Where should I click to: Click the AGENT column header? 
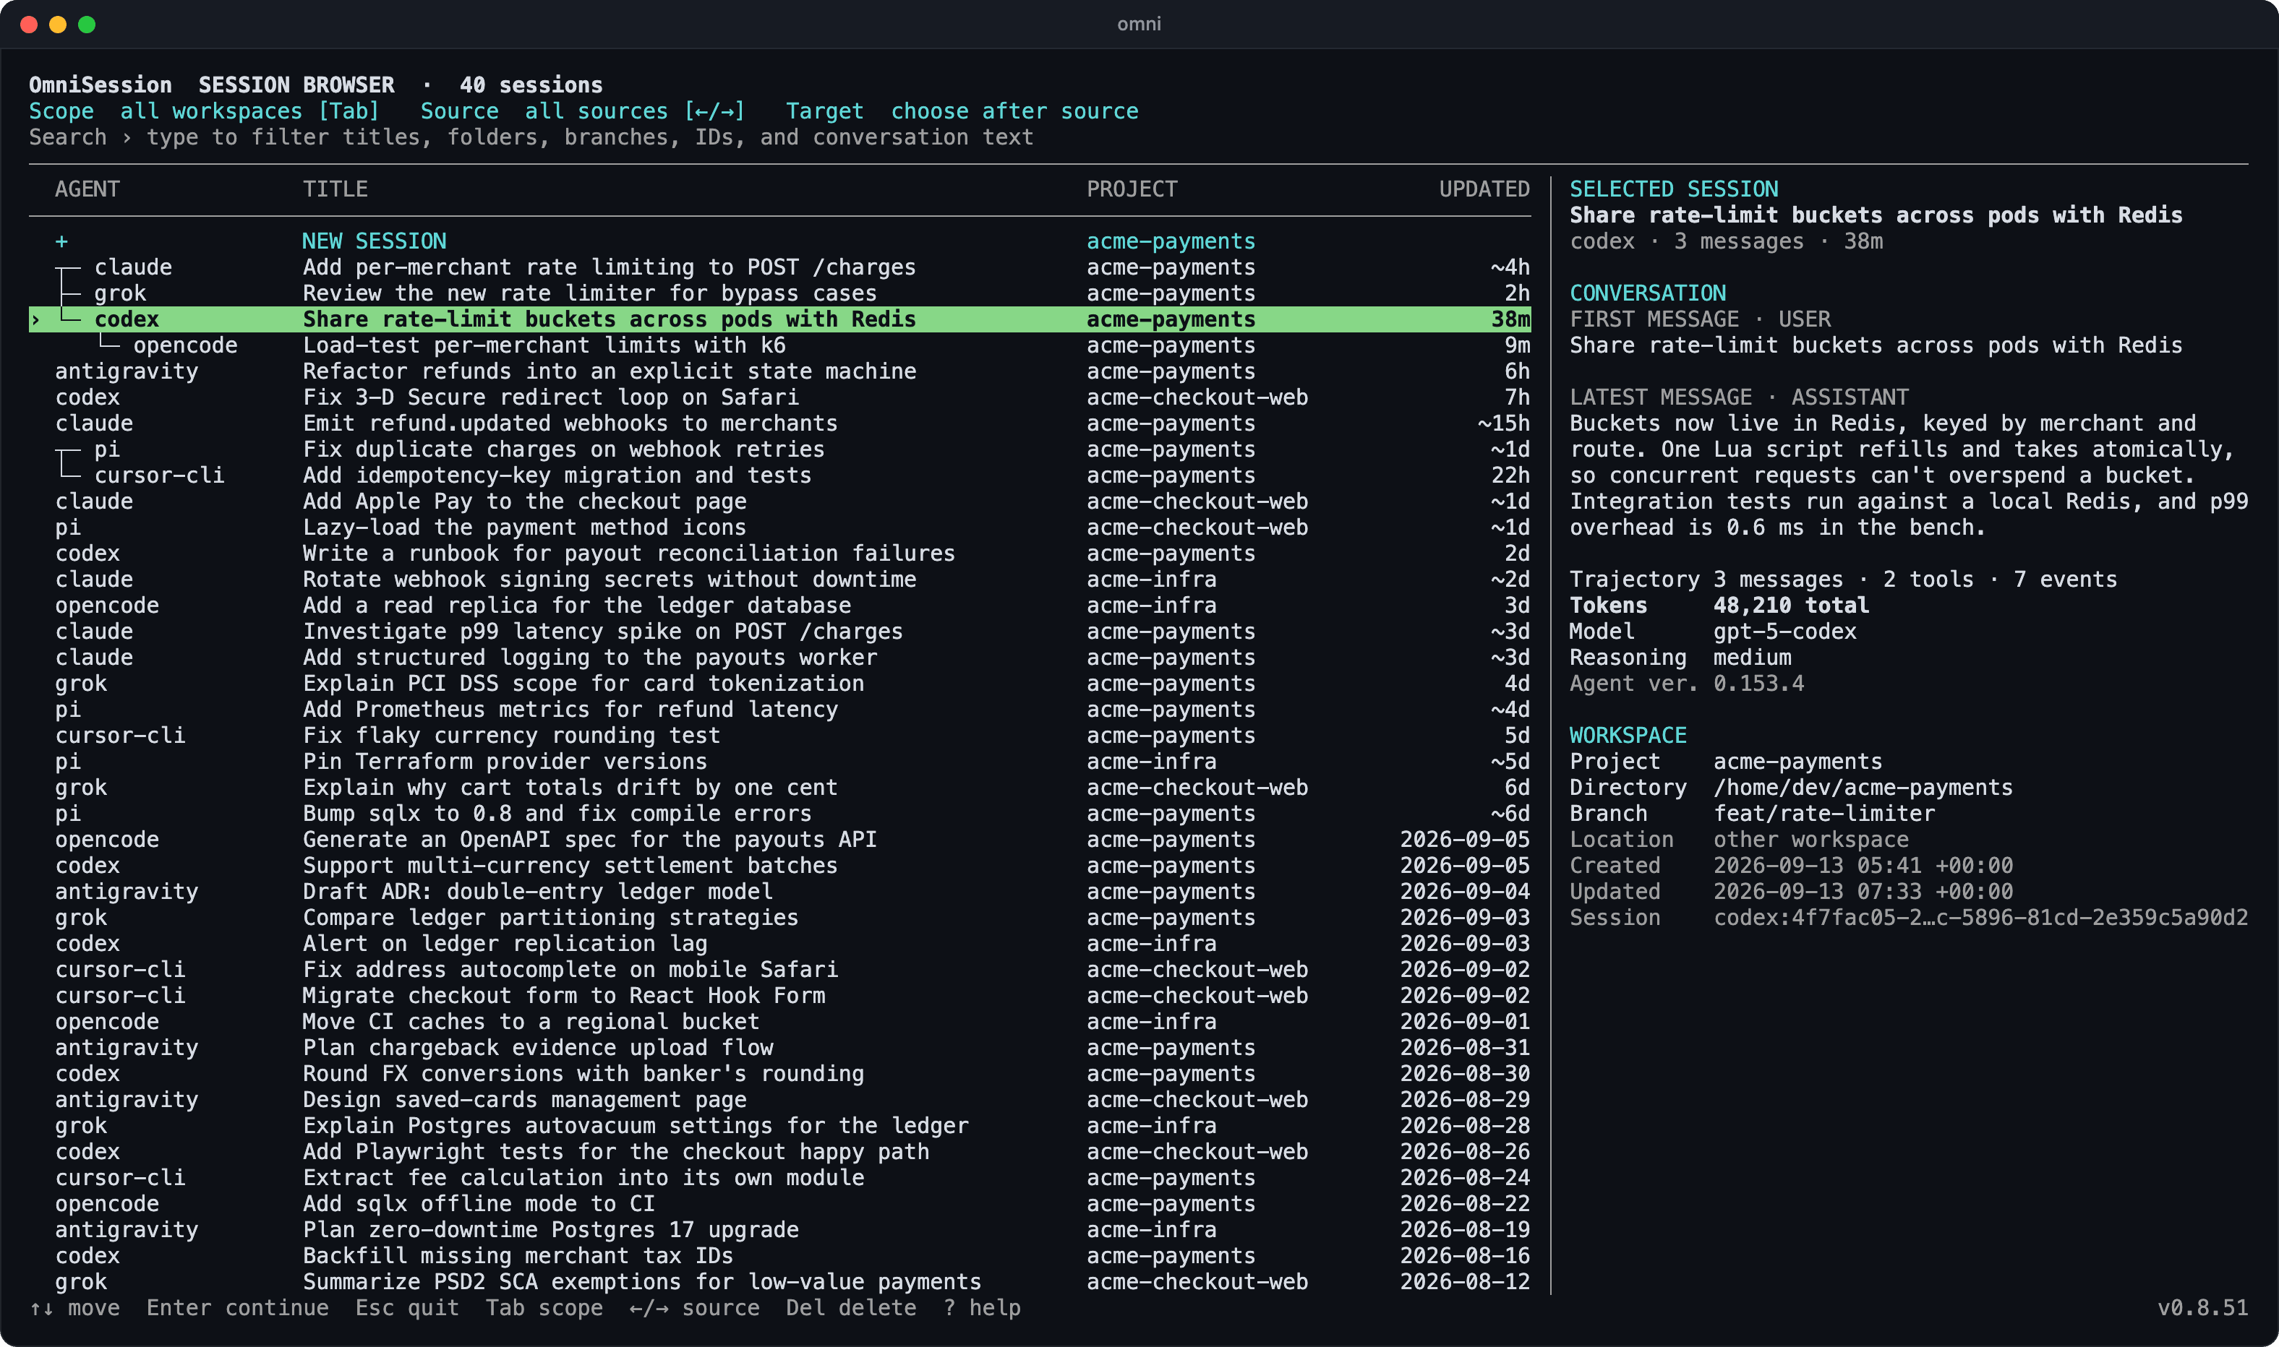pos(87,190)
